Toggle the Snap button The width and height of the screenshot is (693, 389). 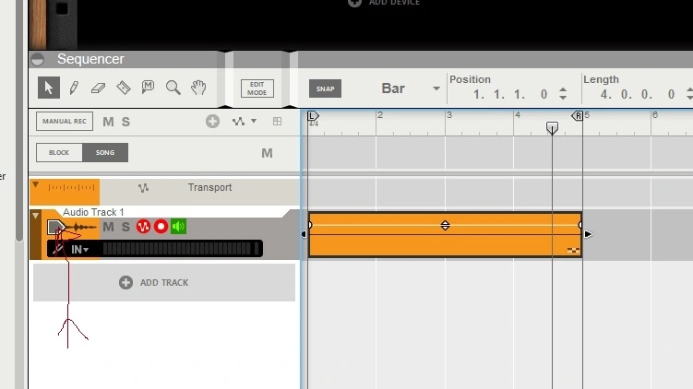point(325,88)
